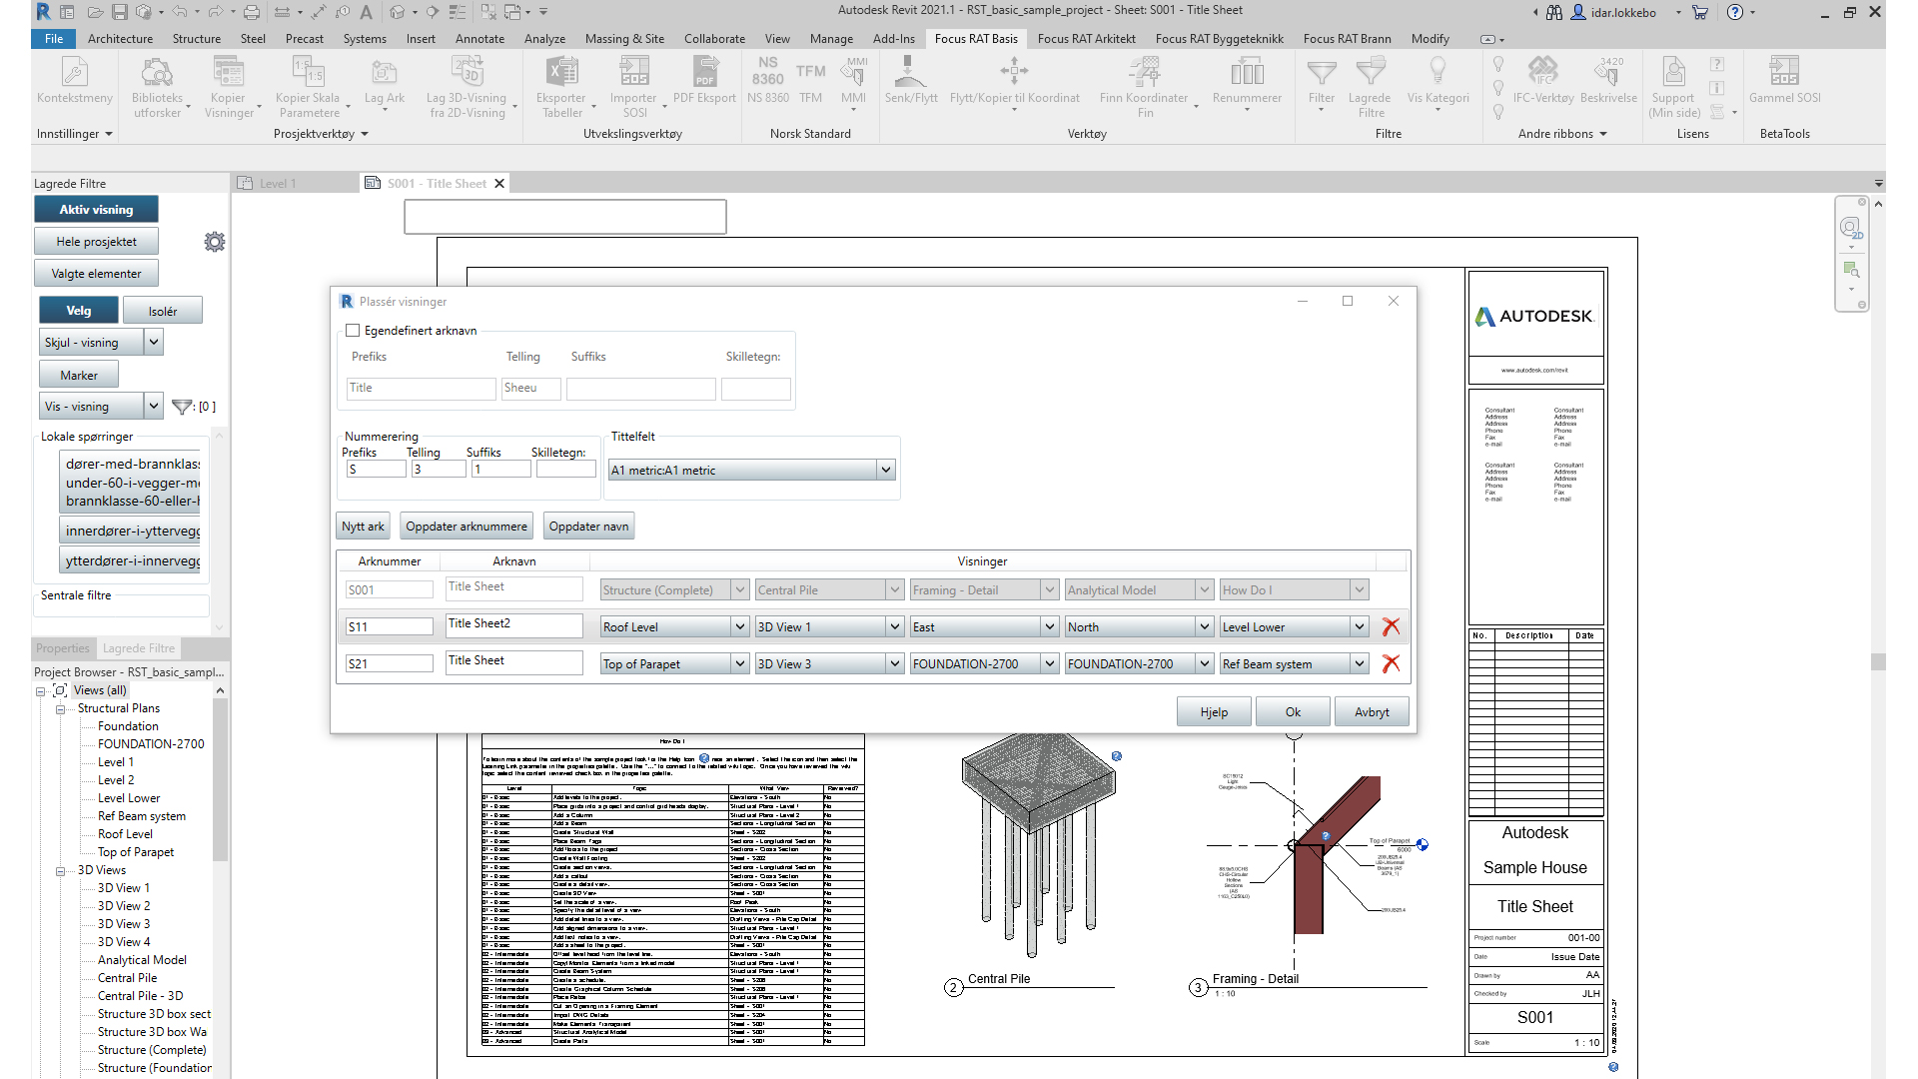The width and height of the screenshot is (1918, 1079).
Task: Click the Oppdater navn button
Action: [589, 527]
